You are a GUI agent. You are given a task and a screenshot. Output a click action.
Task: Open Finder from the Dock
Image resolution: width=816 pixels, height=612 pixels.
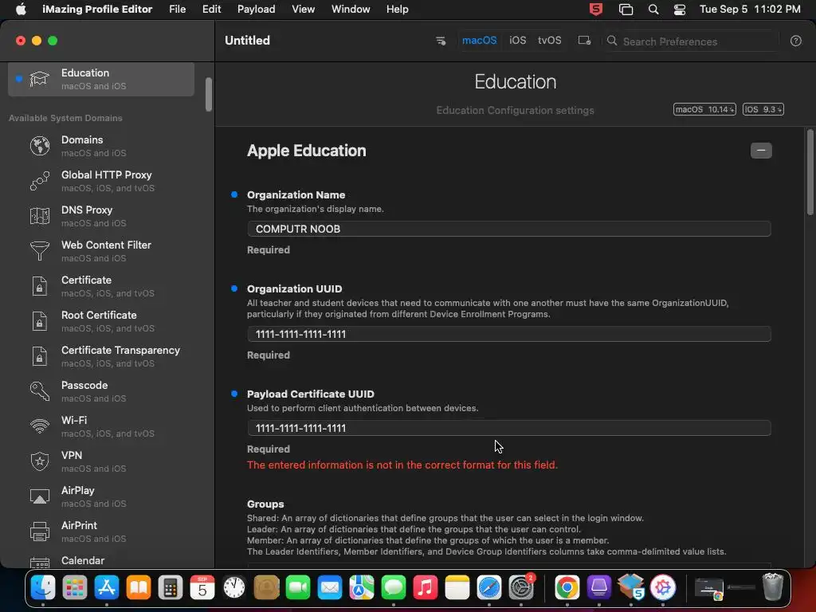[x=43, y=587]
